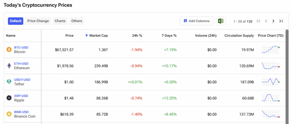Image resolution: width=292 pixels, height=124 pixels.
Task: Sort by the Price column header
Action: pyautogui.click(x=70, y=36)
